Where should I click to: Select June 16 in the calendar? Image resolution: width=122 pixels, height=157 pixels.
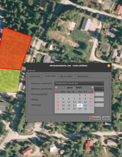[x=85, y=102]
